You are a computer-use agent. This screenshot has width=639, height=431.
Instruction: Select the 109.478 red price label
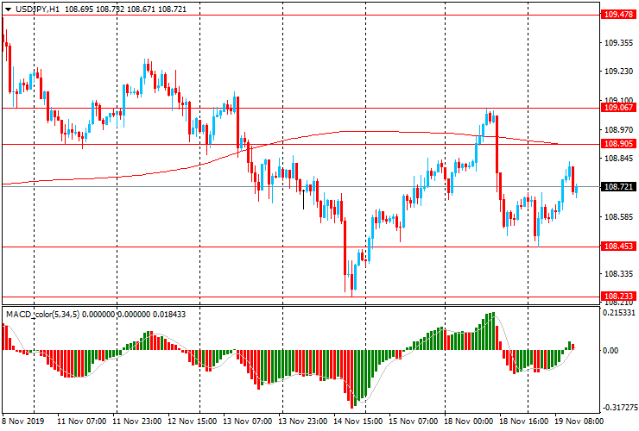pyautogui.click(x=618, y=15)
